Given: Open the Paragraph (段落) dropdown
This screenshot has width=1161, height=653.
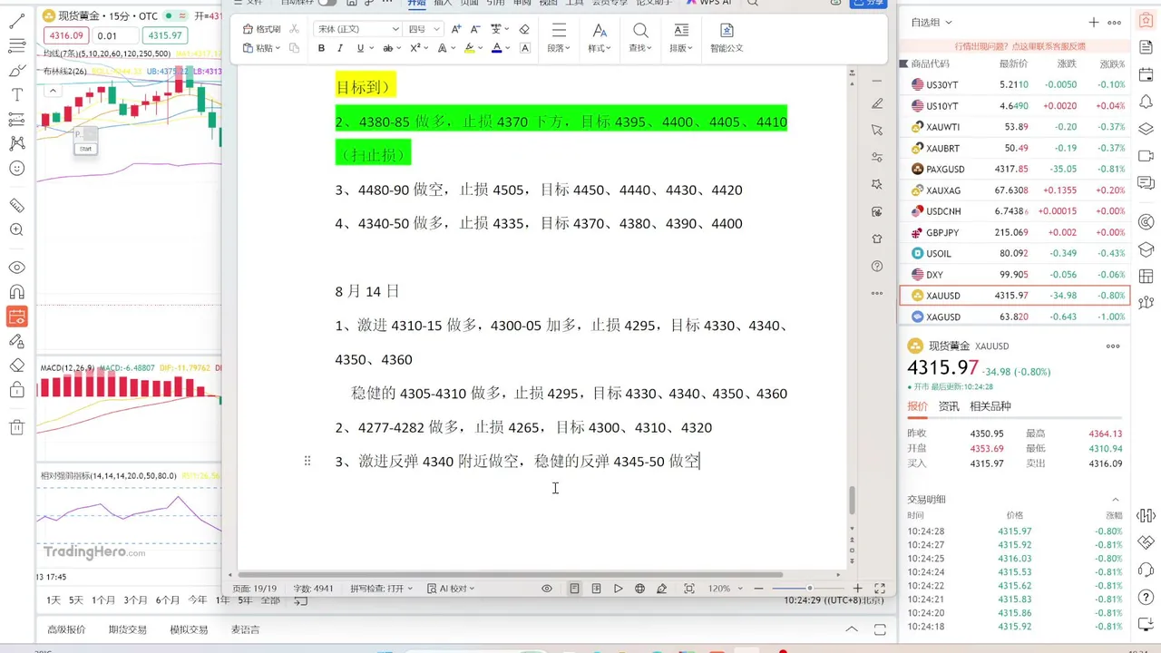Looking at the screenshot, I should point(559,38).
